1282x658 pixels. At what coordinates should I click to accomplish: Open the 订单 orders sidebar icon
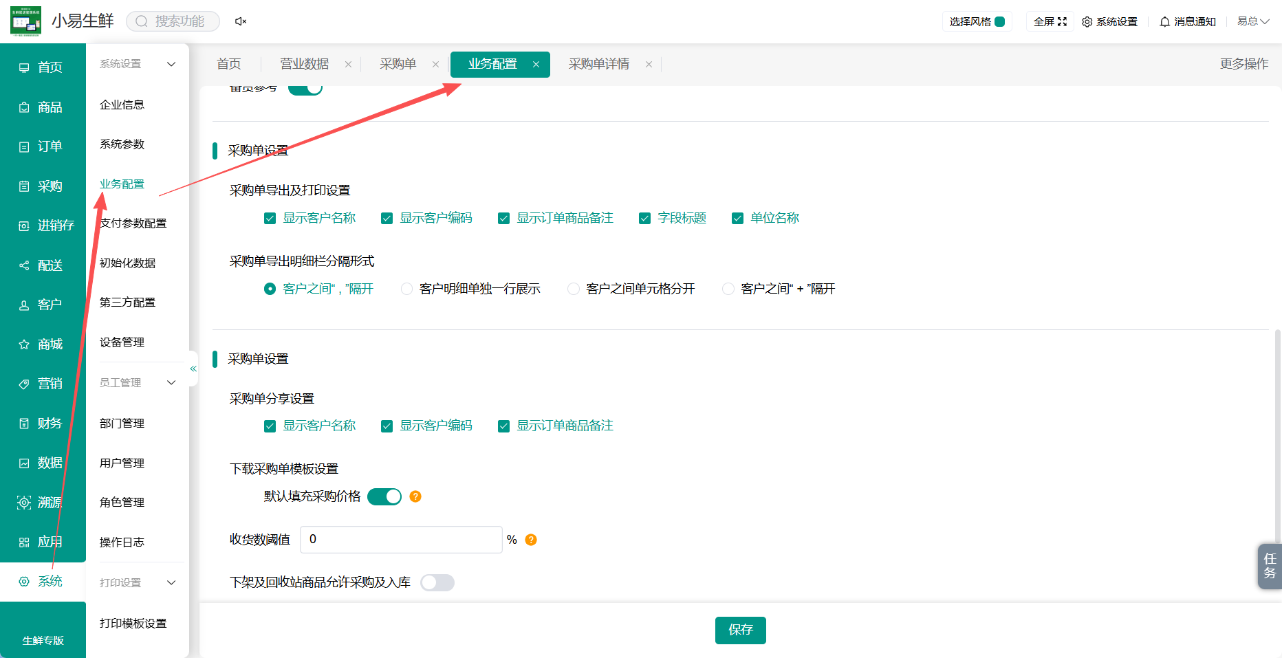tap(24, 146)
